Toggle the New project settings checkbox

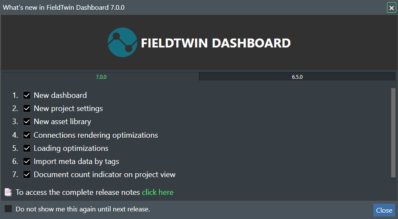click(27, 108)
